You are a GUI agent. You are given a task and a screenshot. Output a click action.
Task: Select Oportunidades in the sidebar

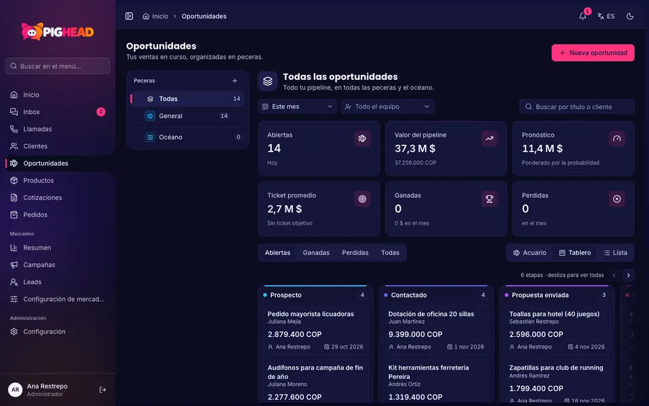coord(57,163)
